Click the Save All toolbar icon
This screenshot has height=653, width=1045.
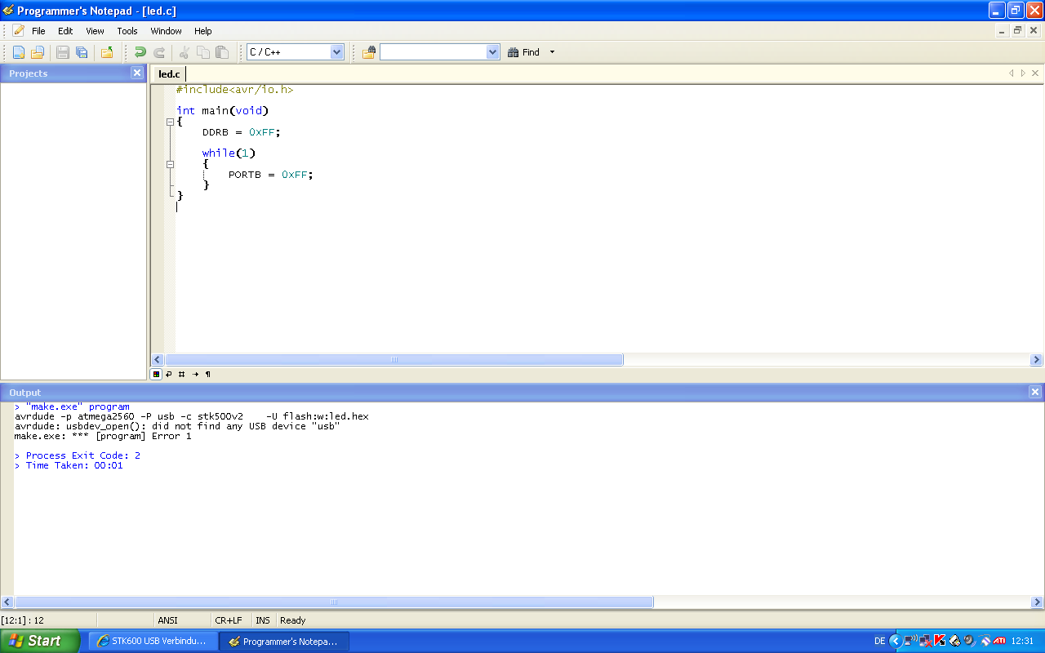[82, 52]
